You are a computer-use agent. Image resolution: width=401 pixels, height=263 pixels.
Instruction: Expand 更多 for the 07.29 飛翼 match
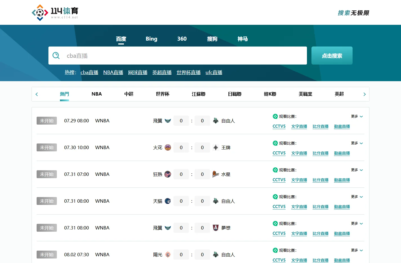pyautogui.click(x=357, y=116)
